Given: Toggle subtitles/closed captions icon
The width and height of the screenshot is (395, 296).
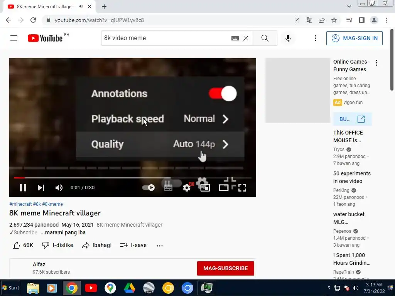Looking at the screenshot, I should click(168, 188).
